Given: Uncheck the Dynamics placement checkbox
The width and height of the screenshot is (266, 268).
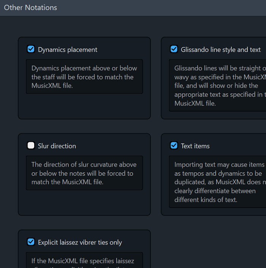Looking at the screenshot, I should (x=31, y=49).
